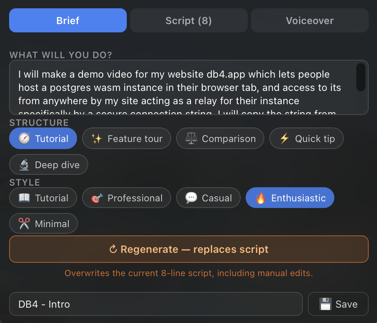Image resolution: width=377 pixels, height=323 pixels.
Task: Select Feature tour structure option
Action: coord(126,139)
